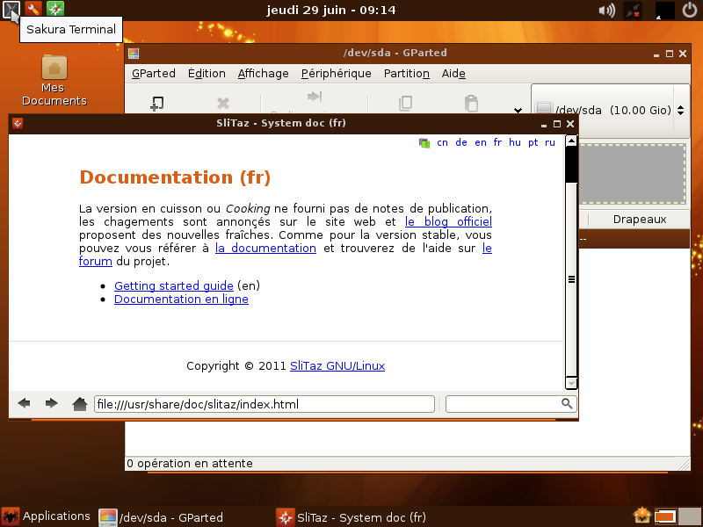The width and height of the screenshot is (703, 527).
Task: Switch doc language to de
Action: [x=461, y=143]
